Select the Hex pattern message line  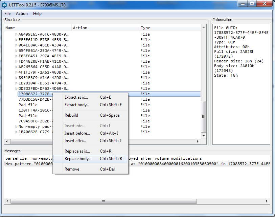pos(137,164)
